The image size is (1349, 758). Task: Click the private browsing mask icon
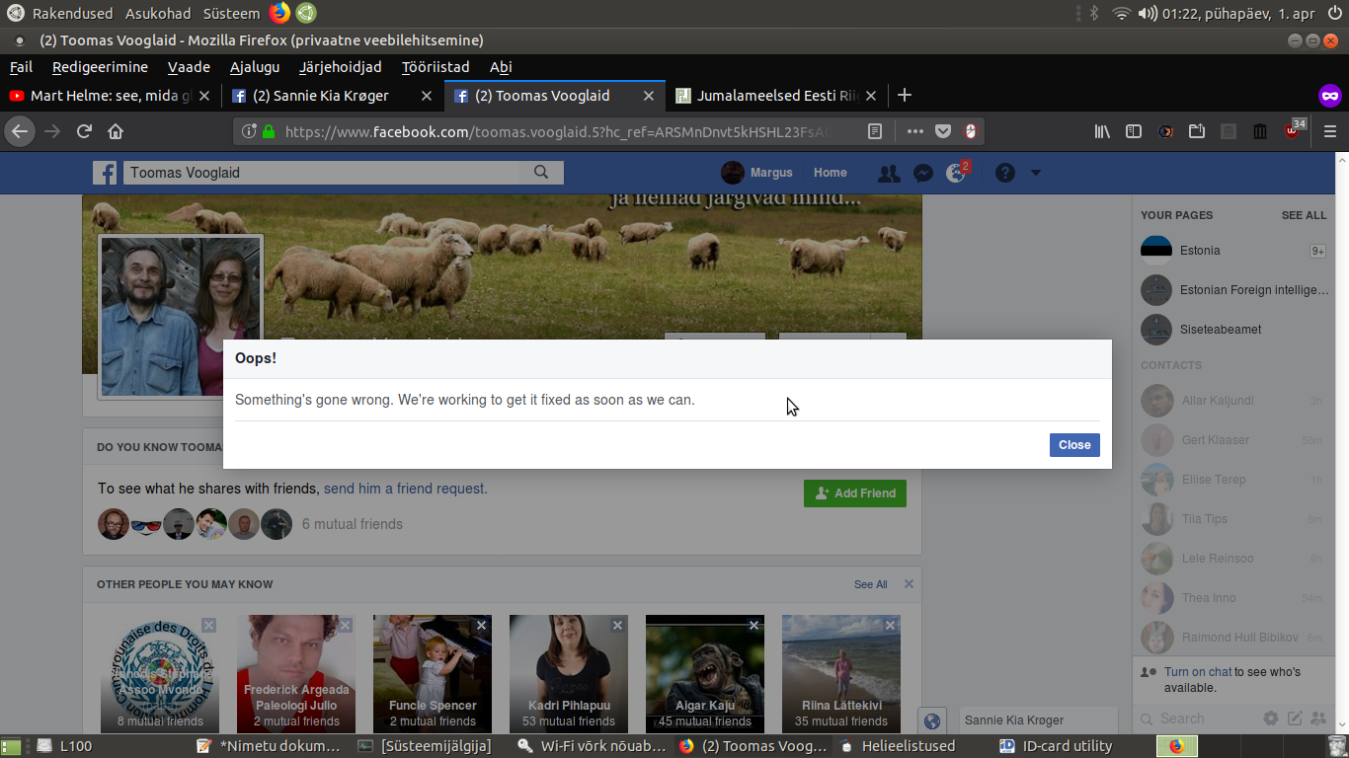(x=1330, y=96)
